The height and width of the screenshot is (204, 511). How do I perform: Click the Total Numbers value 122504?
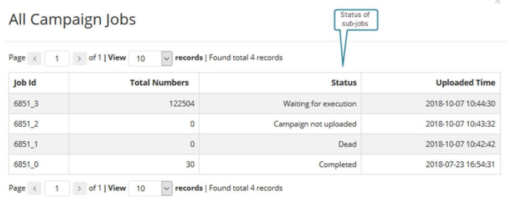pyautogui.click(x=181, y=104)
